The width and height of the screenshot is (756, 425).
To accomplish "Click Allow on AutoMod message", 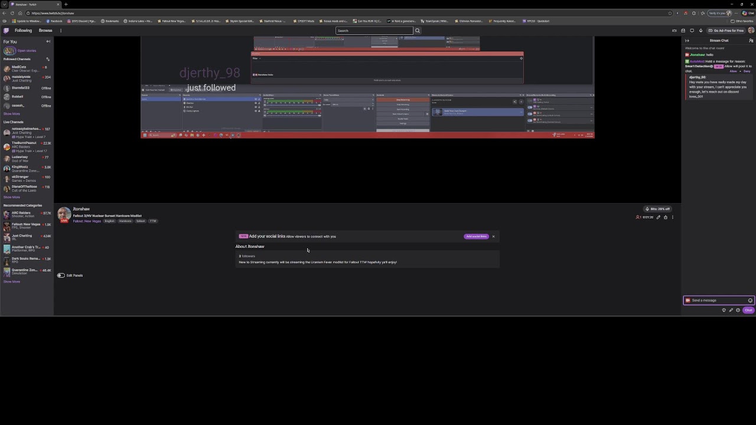I will coord(734,71).
